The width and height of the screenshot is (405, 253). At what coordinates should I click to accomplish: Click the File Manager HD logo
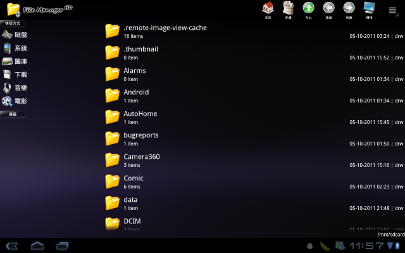pyautogui.click(x=39, y=10)
